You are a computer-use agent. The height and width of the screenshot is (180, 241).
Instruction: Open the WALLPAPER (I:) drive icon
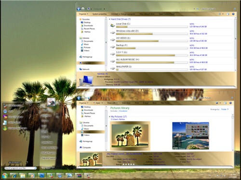click(x=113, y=68)
